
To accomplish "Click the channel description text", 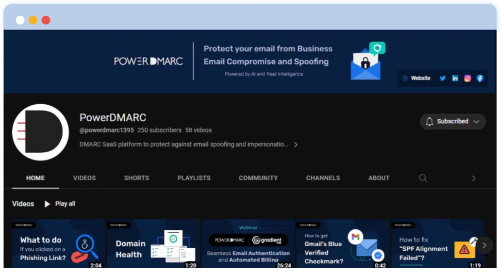I will pyautogui.click(x=183, y=144).
